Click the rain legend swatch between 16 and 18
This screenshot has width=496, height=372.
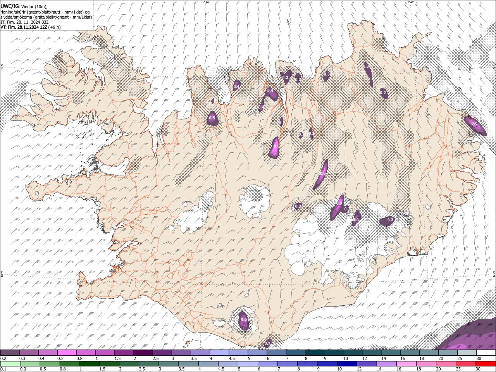(x=407, y=364)
